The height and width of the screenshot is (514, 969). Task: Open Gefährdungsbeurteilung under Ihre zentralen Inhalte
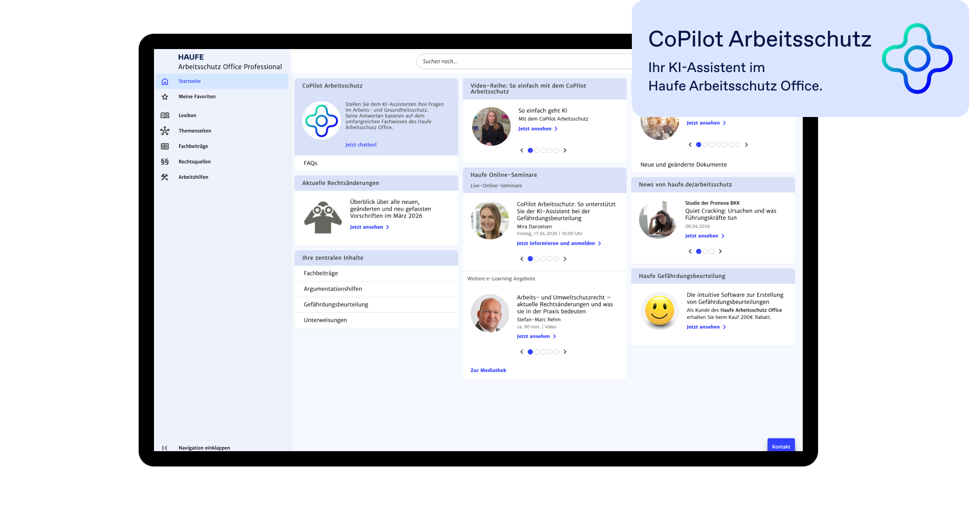click(x=336, y=305)
